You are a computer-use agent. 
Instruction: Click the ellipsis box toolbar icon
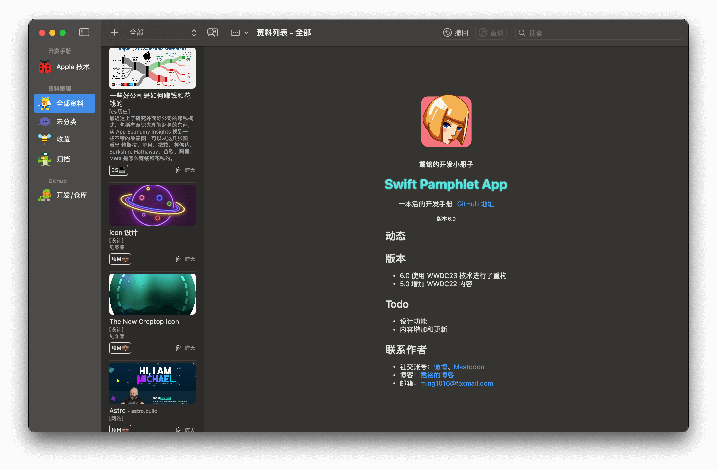pyautogui.click(x=236, y=33)
